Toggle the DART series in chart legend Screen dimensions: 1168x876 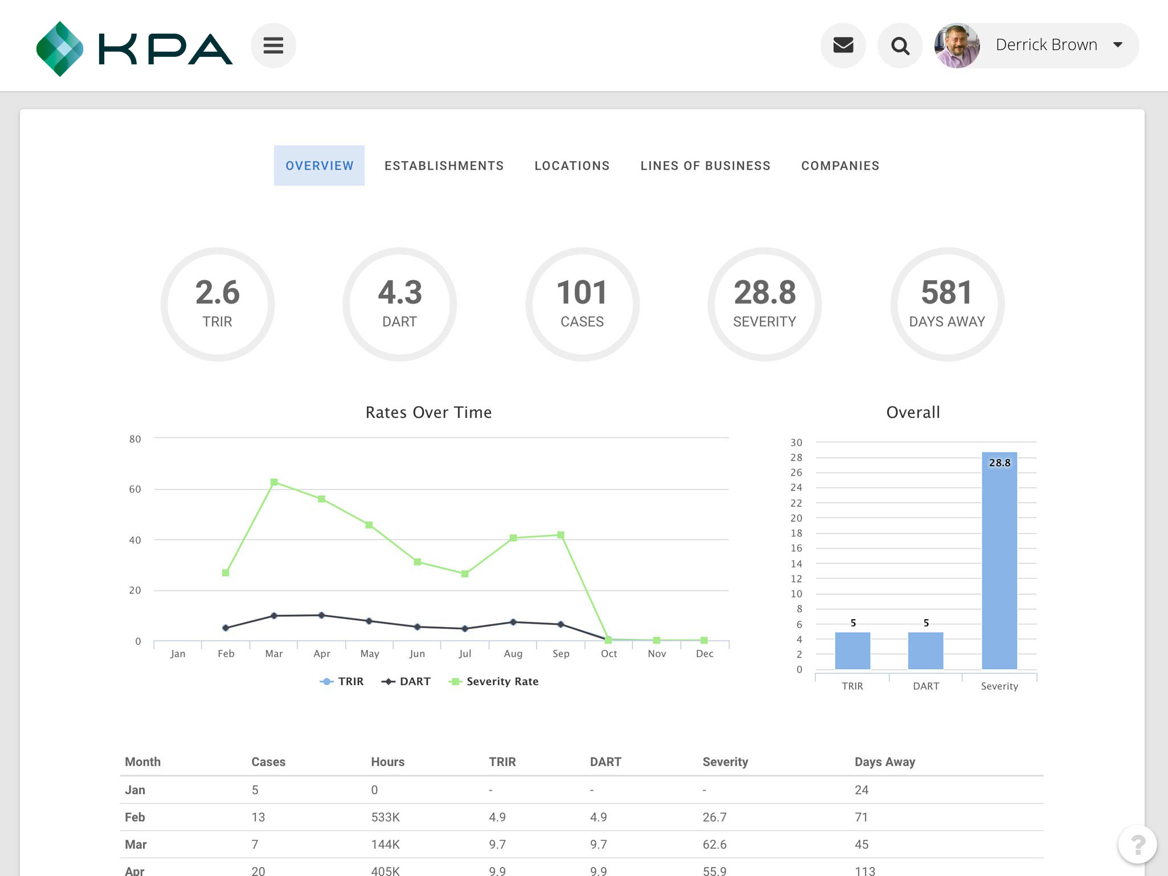tap(407, 681)
